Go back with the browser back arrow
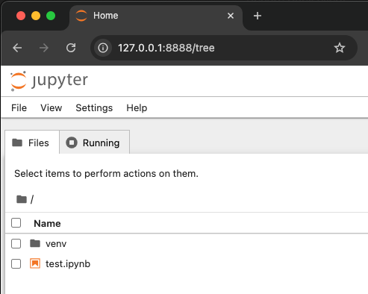Image resolution: width=368 pixels, height=294 pixels. point(17,48)
